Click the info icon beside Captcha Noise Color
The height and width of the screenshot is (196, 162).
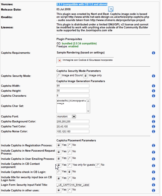click(x=154, y=131)
